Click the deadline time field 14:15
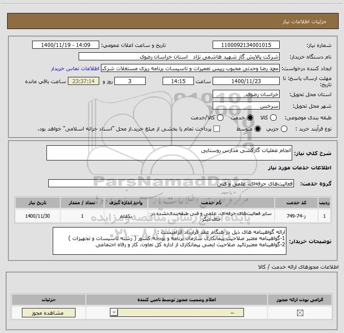 pos(178,81)
